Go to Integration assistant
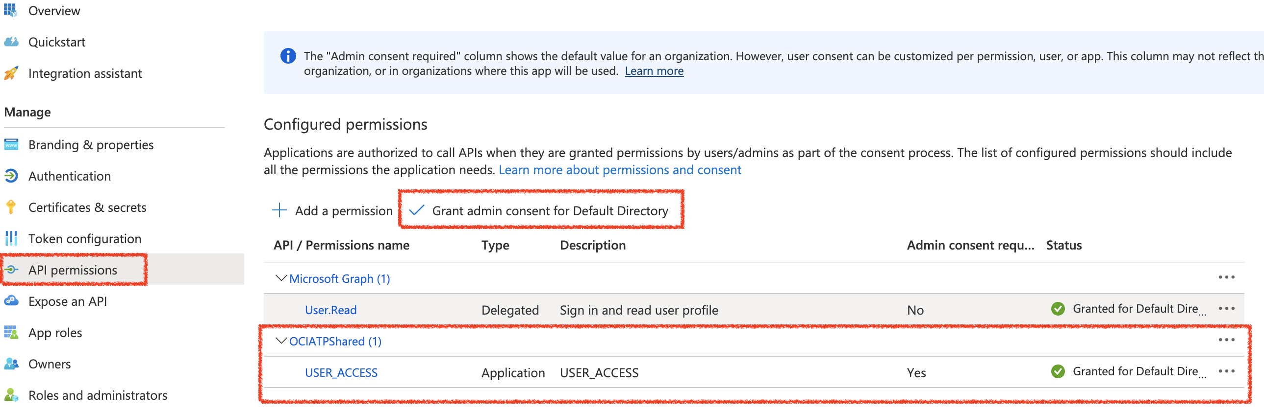The image size is (1264, 411). click(85, 73)
